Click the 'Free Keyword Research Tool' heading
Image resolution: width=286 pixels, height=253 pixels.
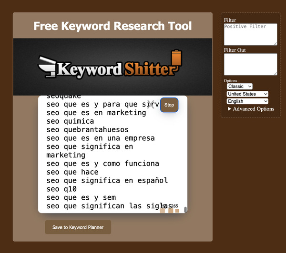[x=112, y=26]
